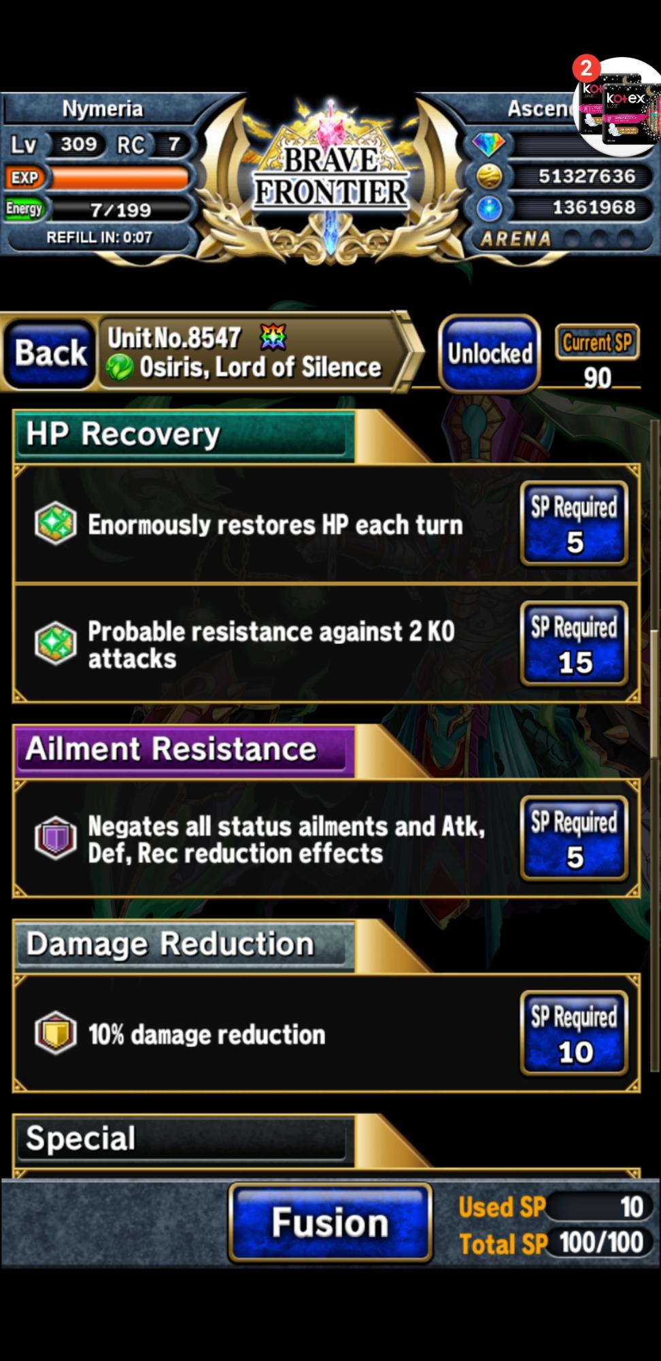This screenshot has height=1361, width=661.
Task: Expand the Special category header
Action: coord(184,1140)
